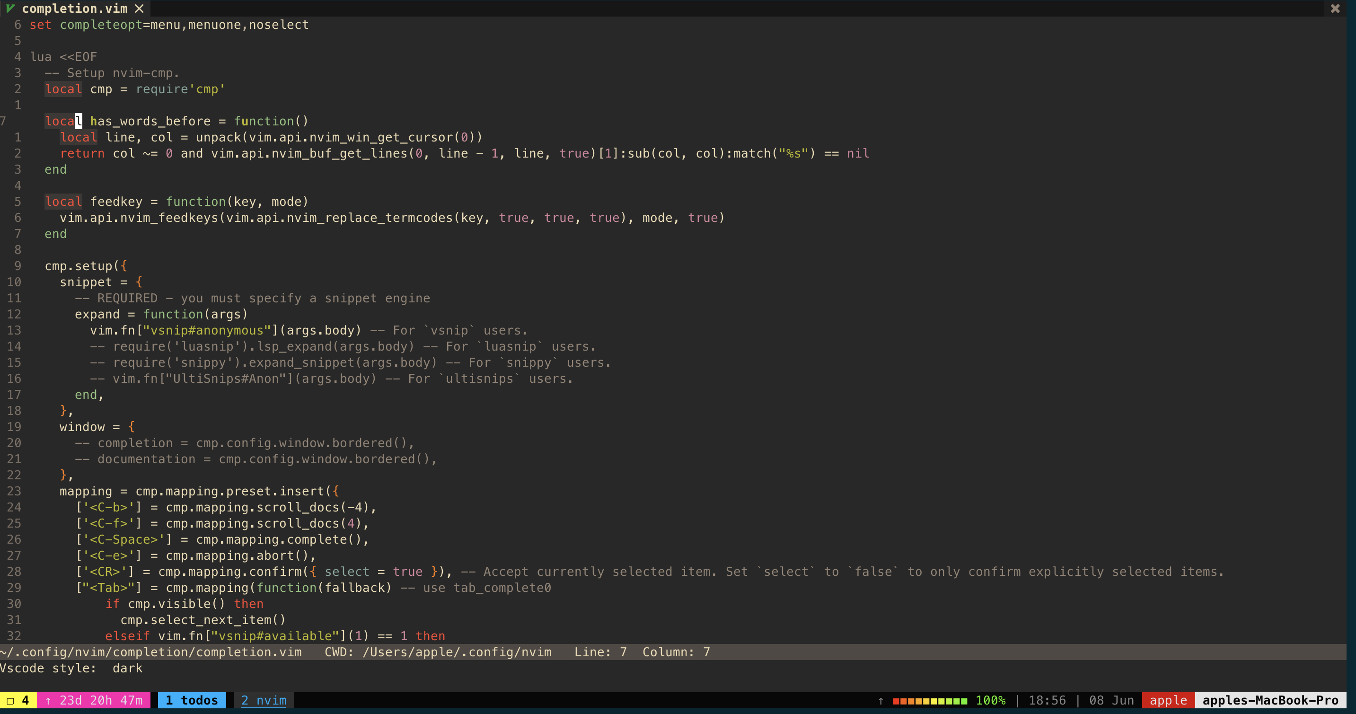
Task: Place cursor on 'lua <<EOF' line
Action: (64, 57)
